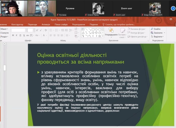The image size is (176, 128).
Task: Show next Zoom participants with arrow
Action: click(173, 8)
